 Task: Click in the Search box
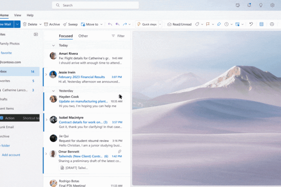click(x=96, y=5)
